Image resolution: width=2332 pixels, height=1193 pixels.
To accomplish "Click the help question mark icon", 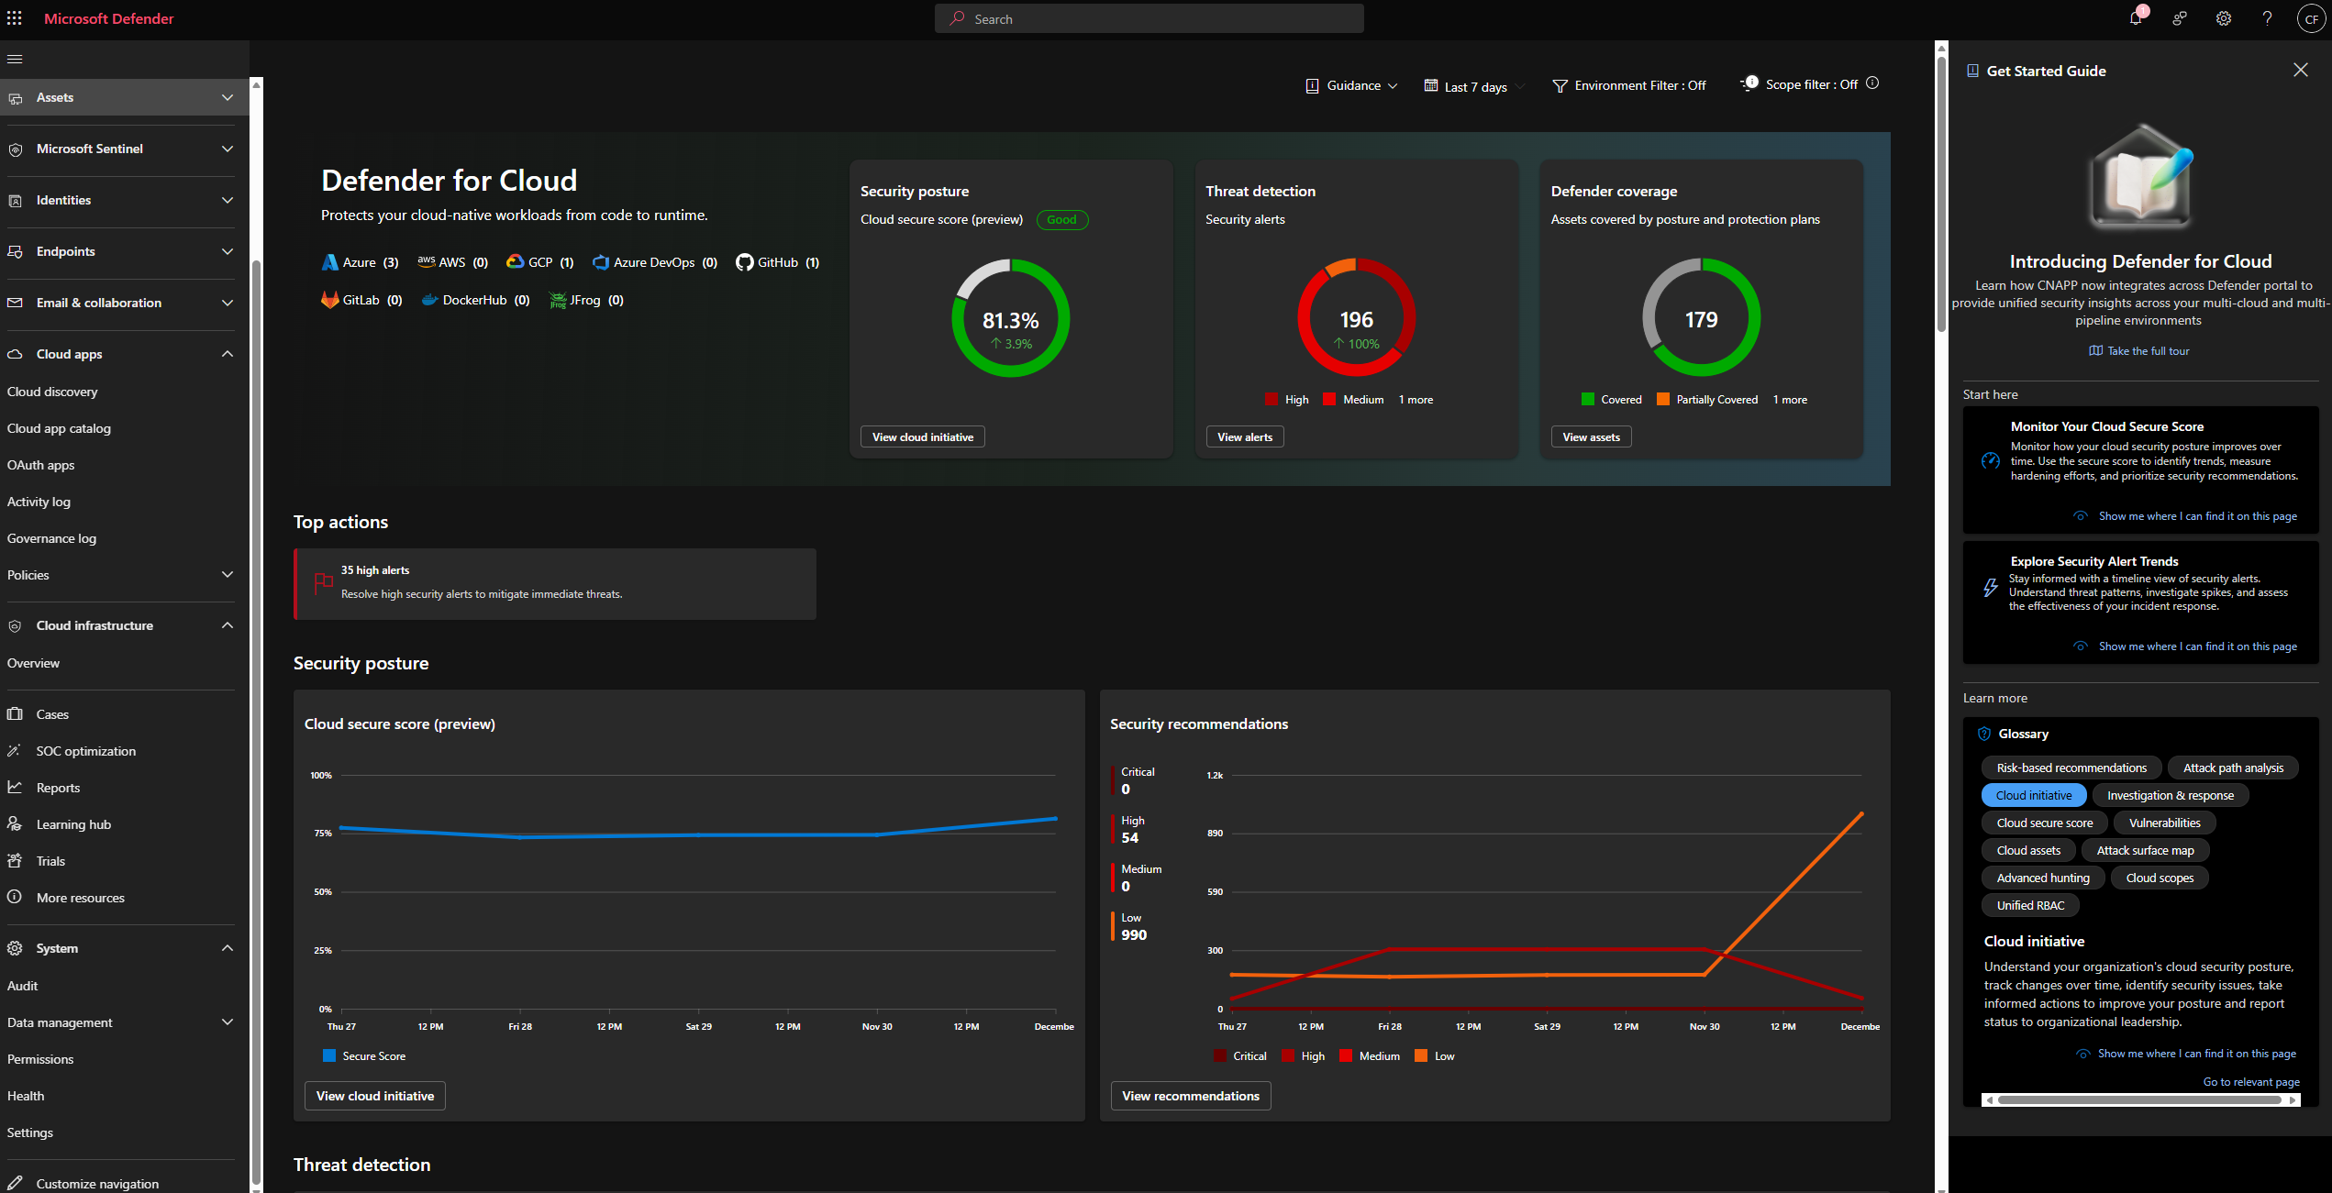I will (2267, 18).
